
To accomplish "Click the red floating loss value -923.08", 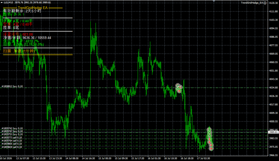I will [28, 35].
